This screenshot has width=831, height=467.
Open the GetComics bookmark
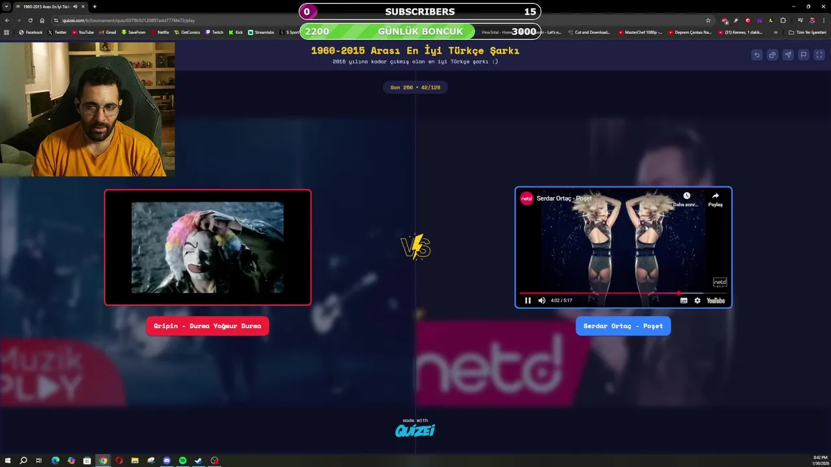coord(187,32)
